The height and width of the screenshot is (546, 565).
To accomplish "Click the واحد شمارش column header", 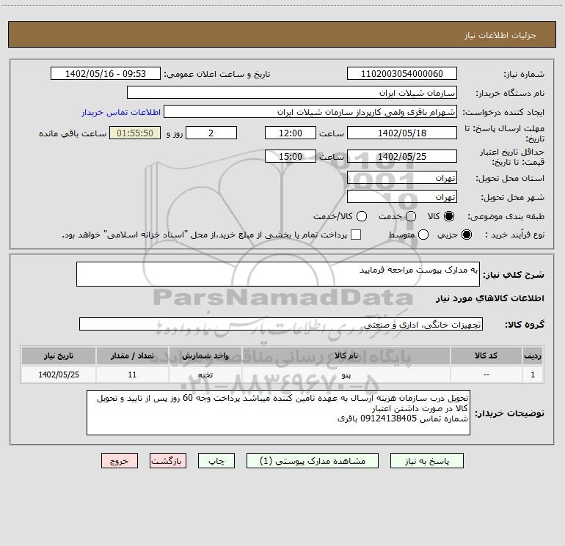I will click(x=205, y=355).
